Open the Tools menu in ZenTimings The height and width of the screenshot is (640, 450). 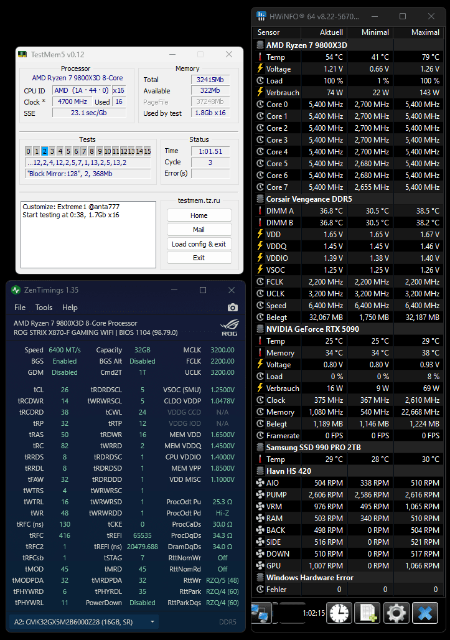coord(44,308)
